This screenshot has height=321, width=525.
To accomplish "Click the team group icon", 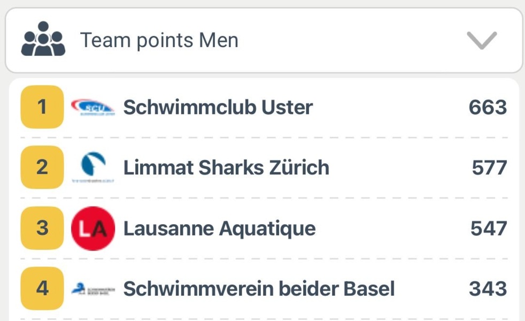I will [43, 40].
